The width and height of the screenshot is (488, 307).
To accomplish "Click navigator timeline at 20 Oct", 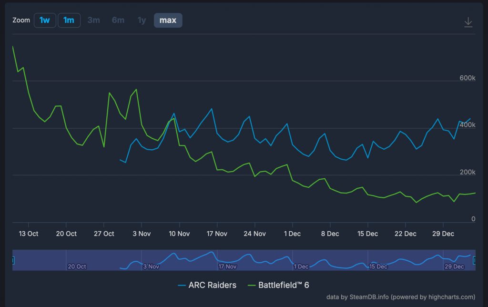I will click(x=77, y=266).
